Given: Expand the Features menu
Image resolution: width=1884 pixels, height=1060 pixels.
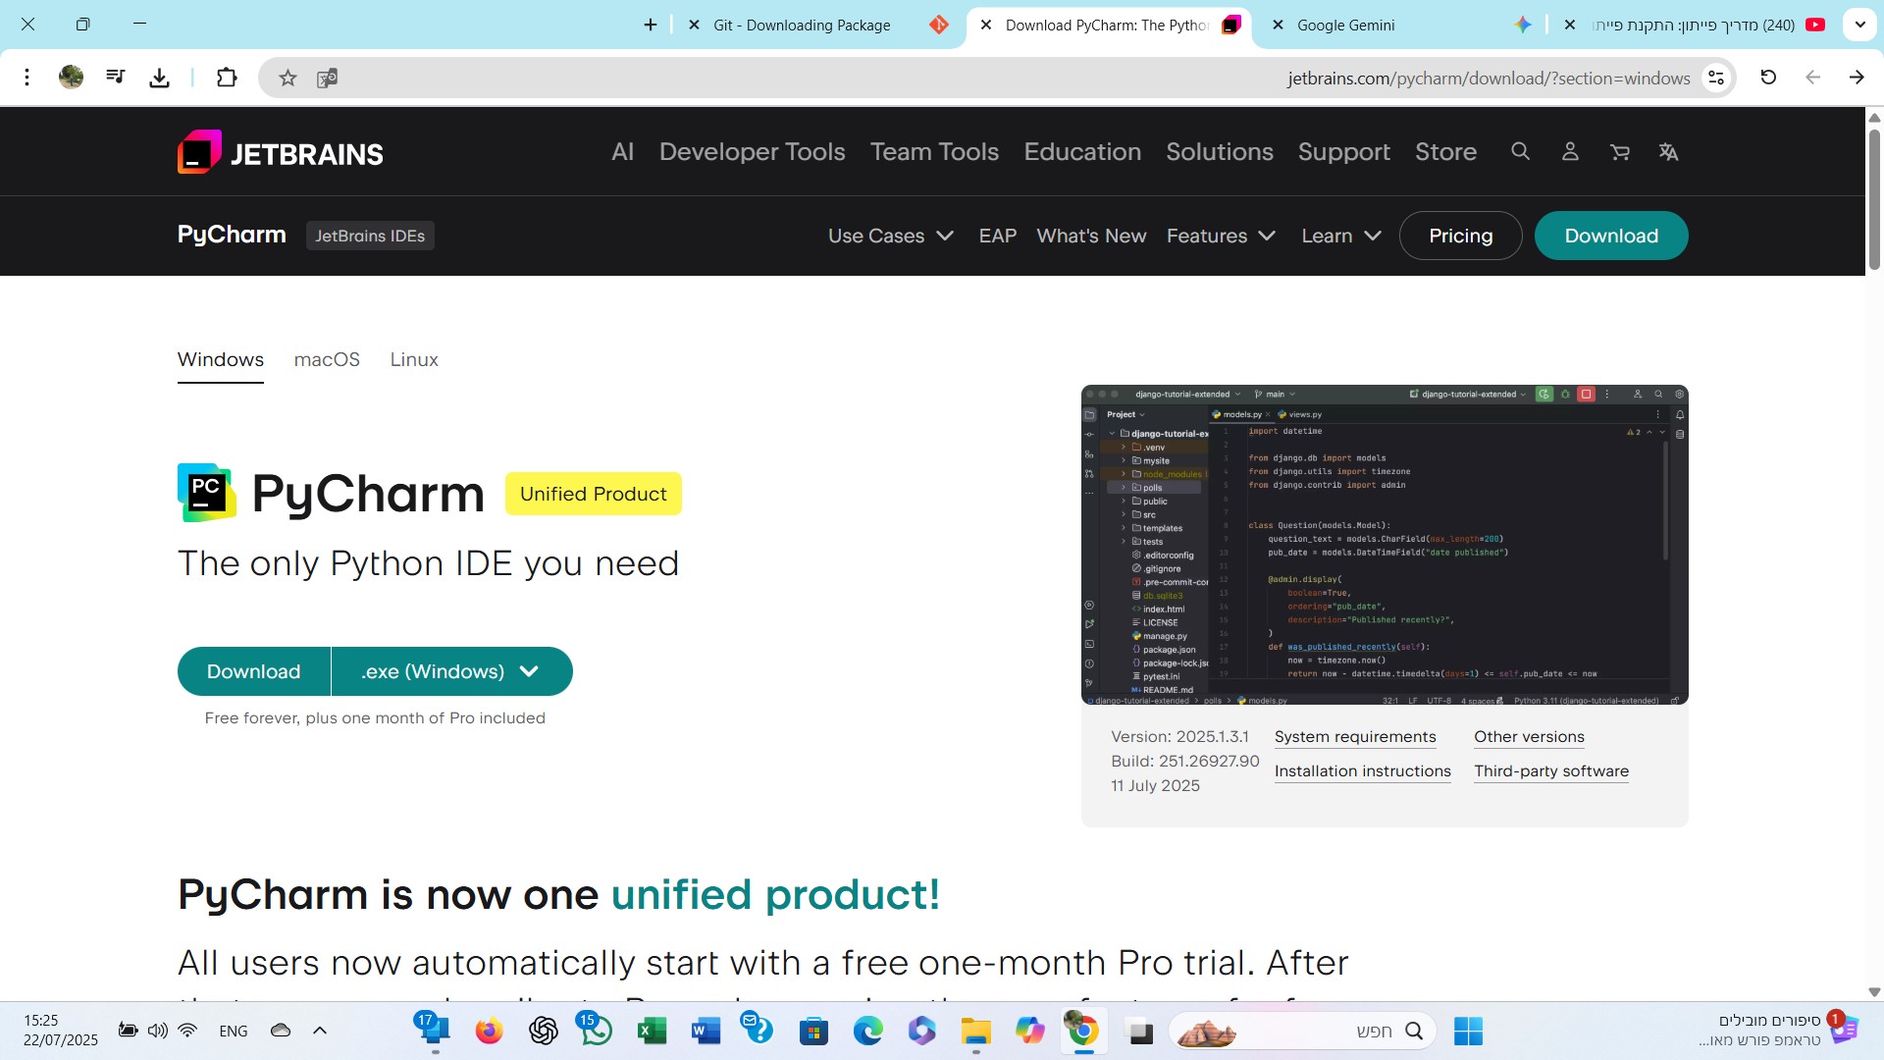Looking at the screenshot, I should [x=1221, y=236].
